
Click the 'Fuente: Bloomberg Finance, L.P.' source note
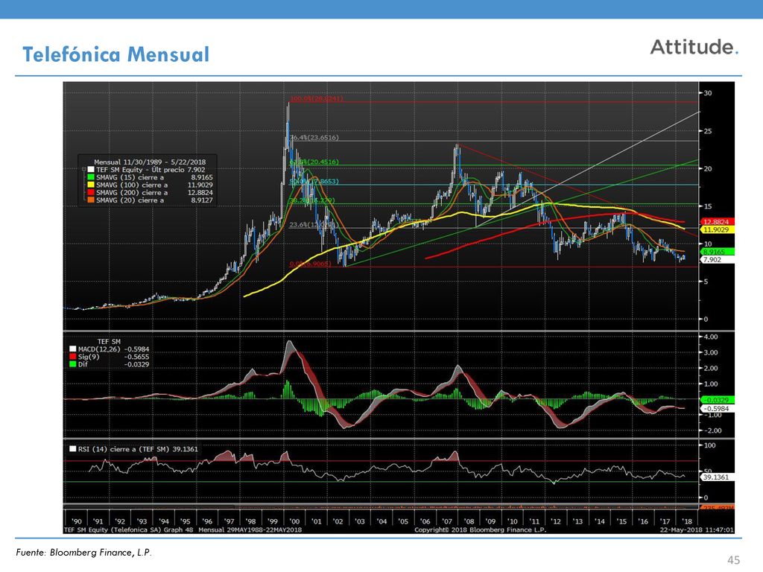click(83, 553)
